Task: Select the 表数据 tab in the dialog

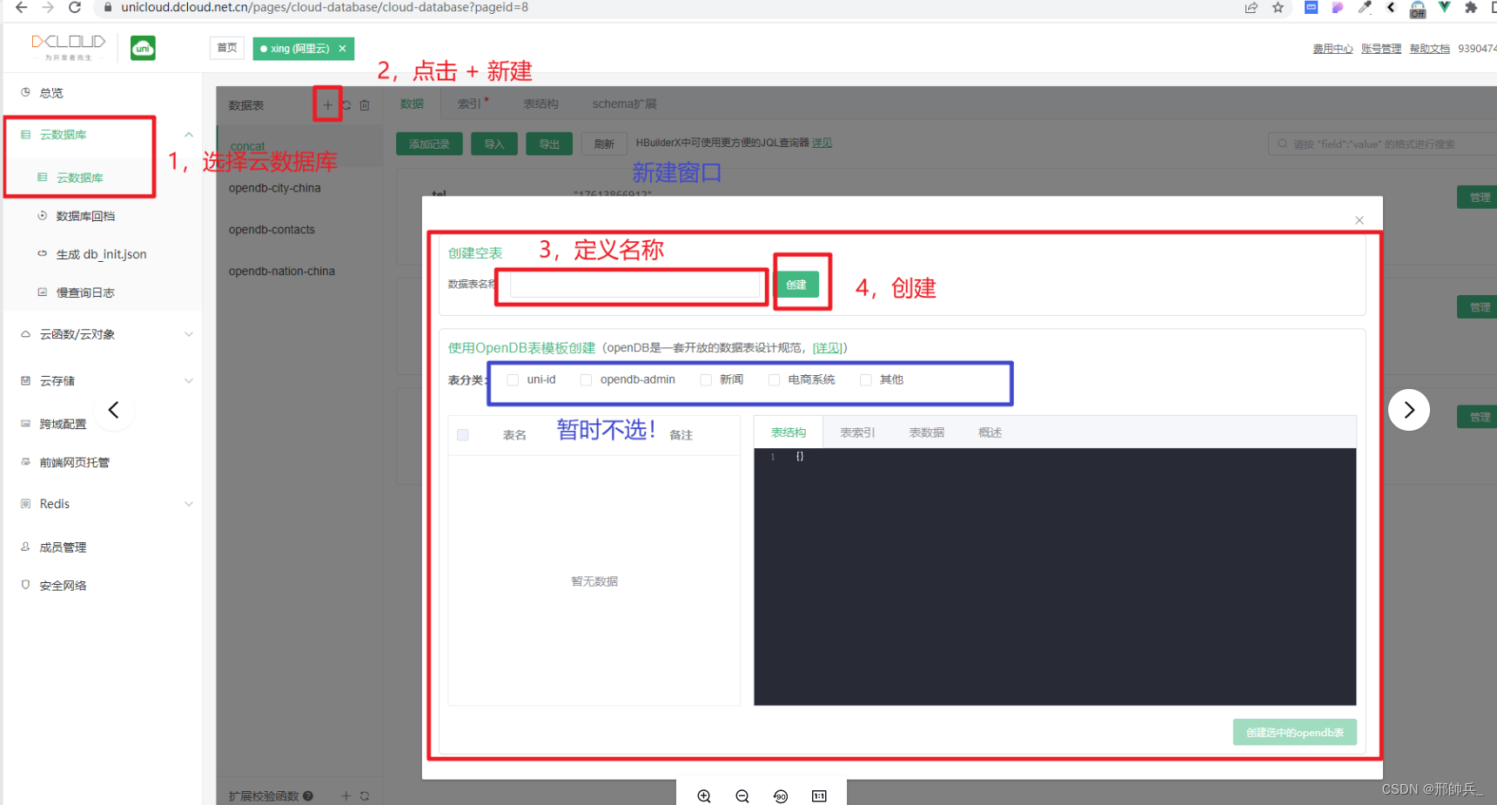Action: [927, 433]
